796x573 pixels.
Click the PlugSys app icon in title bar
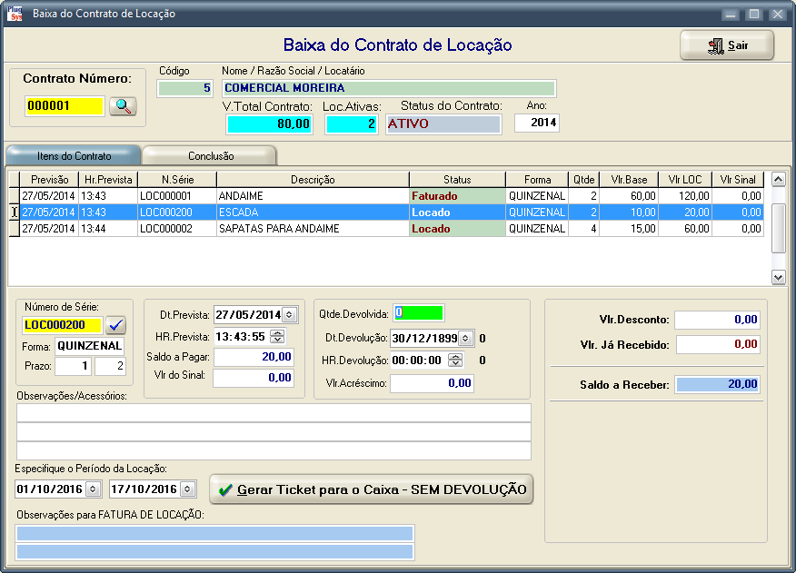15,14
